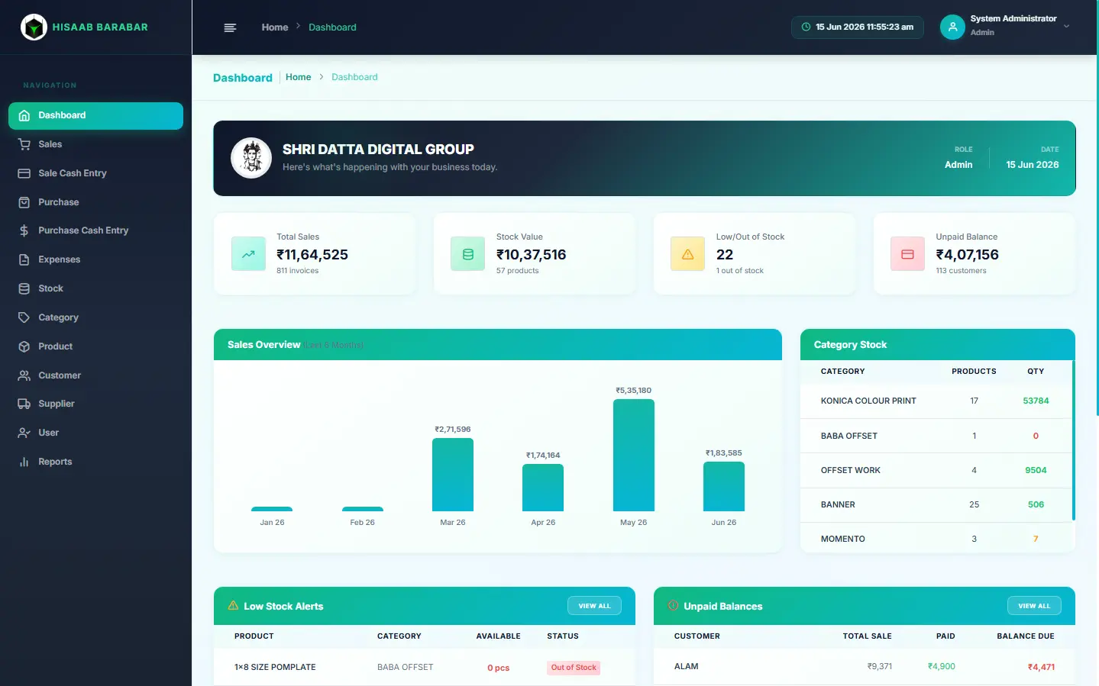Click the Sales cart icon in sidebar
The width and height of the screenshot is (1099, 686).
click(24, 144)
